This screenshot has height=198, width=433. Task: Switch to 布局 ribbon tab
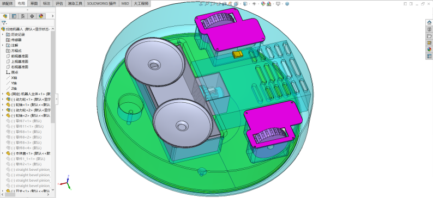(21, 4)
